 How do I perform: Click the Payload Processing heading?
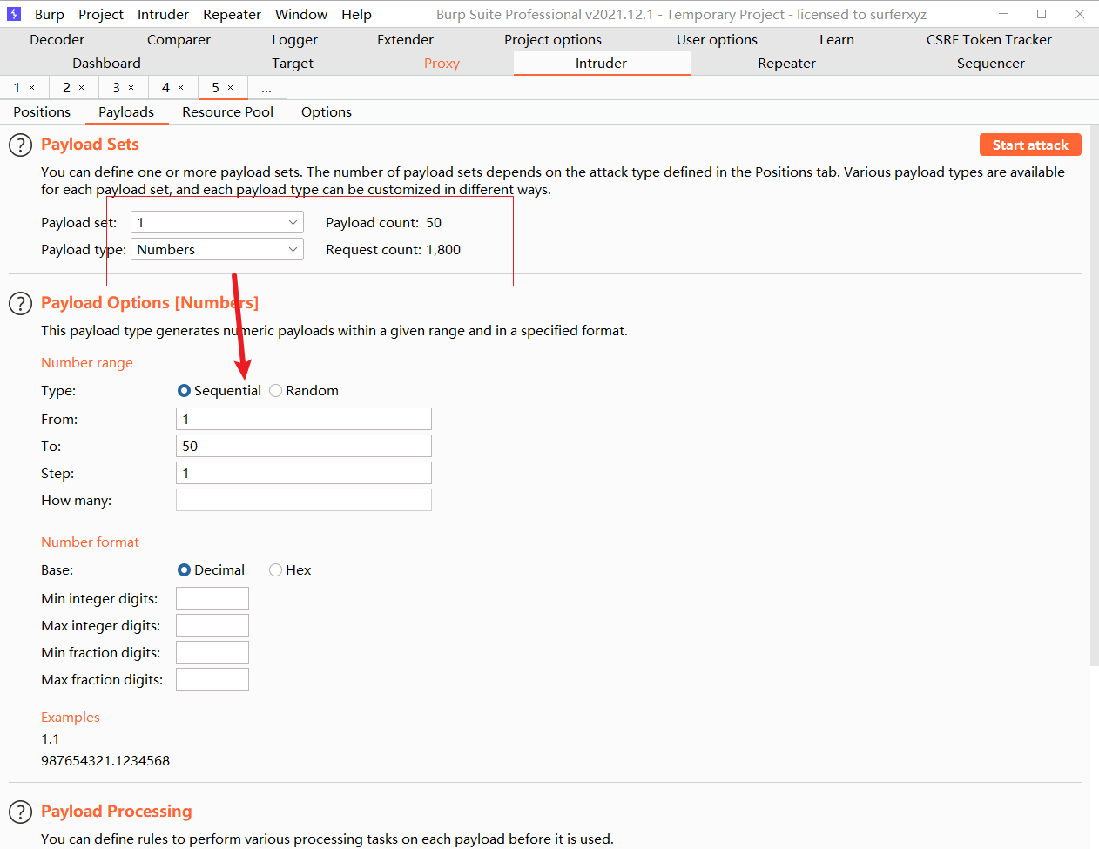point(116,812)
